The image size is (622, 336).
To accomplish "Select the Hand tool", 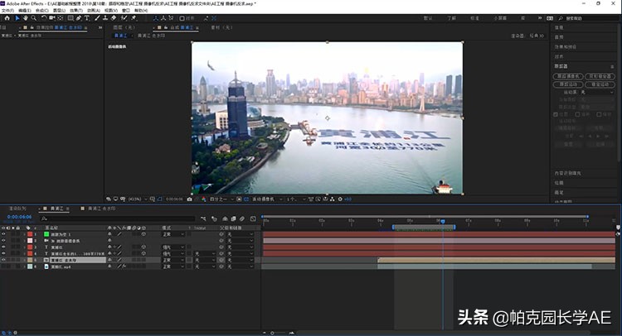I will coord(26,18).
